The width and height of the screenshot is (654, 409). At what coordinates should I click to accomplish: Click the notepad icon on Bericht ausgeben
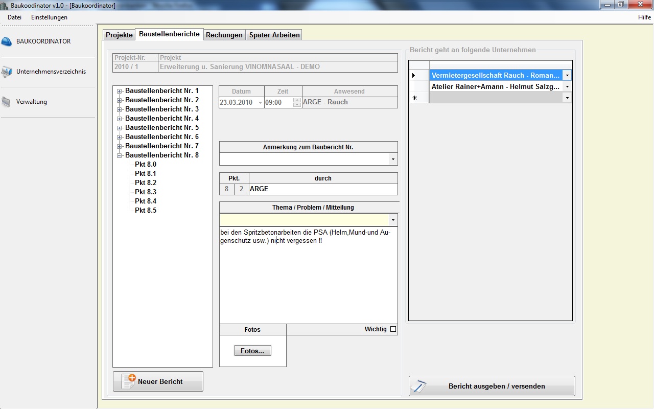(419, 387)
